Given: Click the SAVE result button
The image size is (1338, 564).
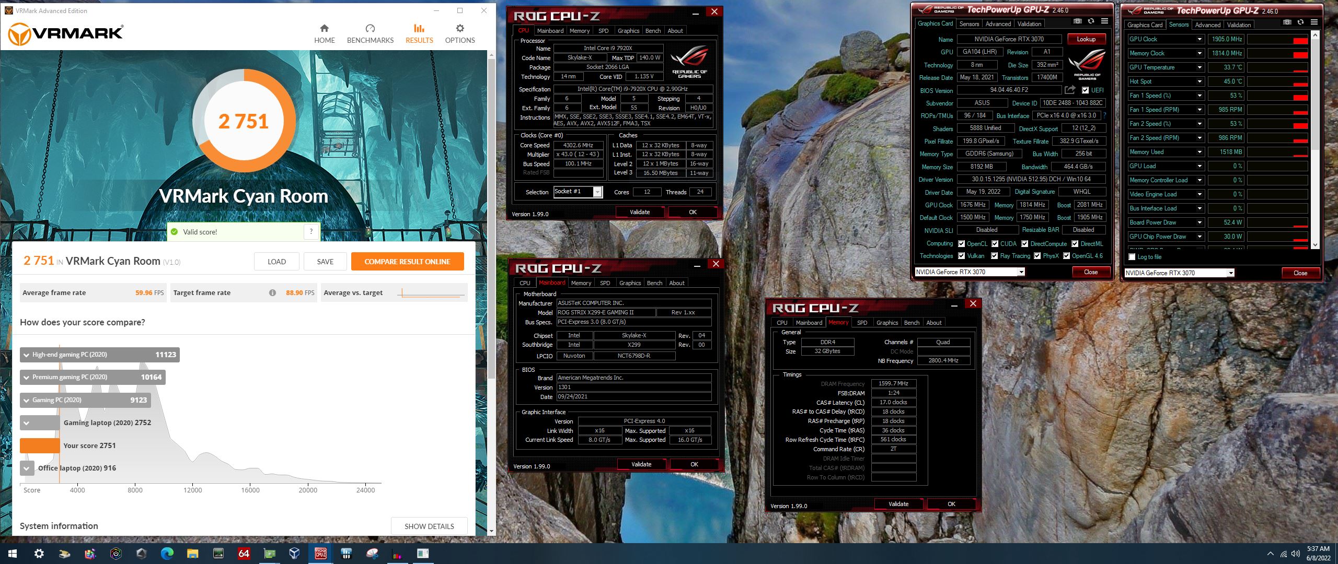Looking at the screenshot, I should point(325,262).
